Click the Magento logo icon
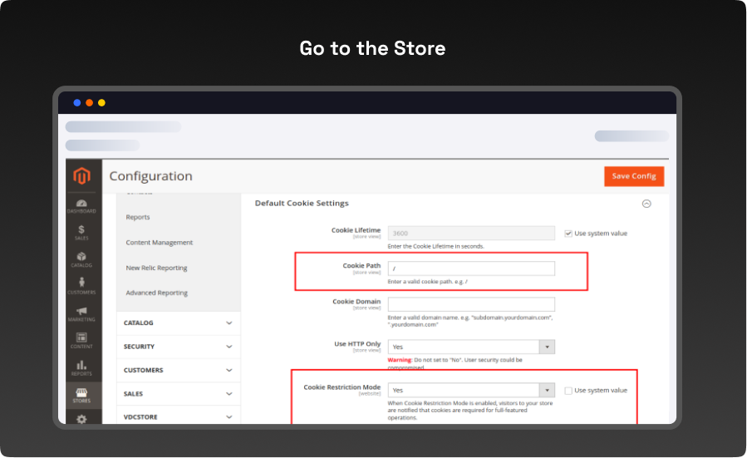Image resolution: width=747 pixels, height=458 pixels. [81, 176]
